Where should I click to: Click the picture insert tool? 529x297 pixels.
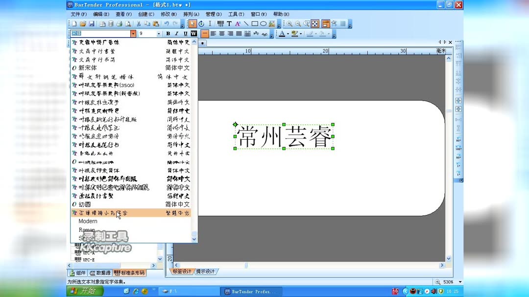pyautogui.click(x=271, y=23)
